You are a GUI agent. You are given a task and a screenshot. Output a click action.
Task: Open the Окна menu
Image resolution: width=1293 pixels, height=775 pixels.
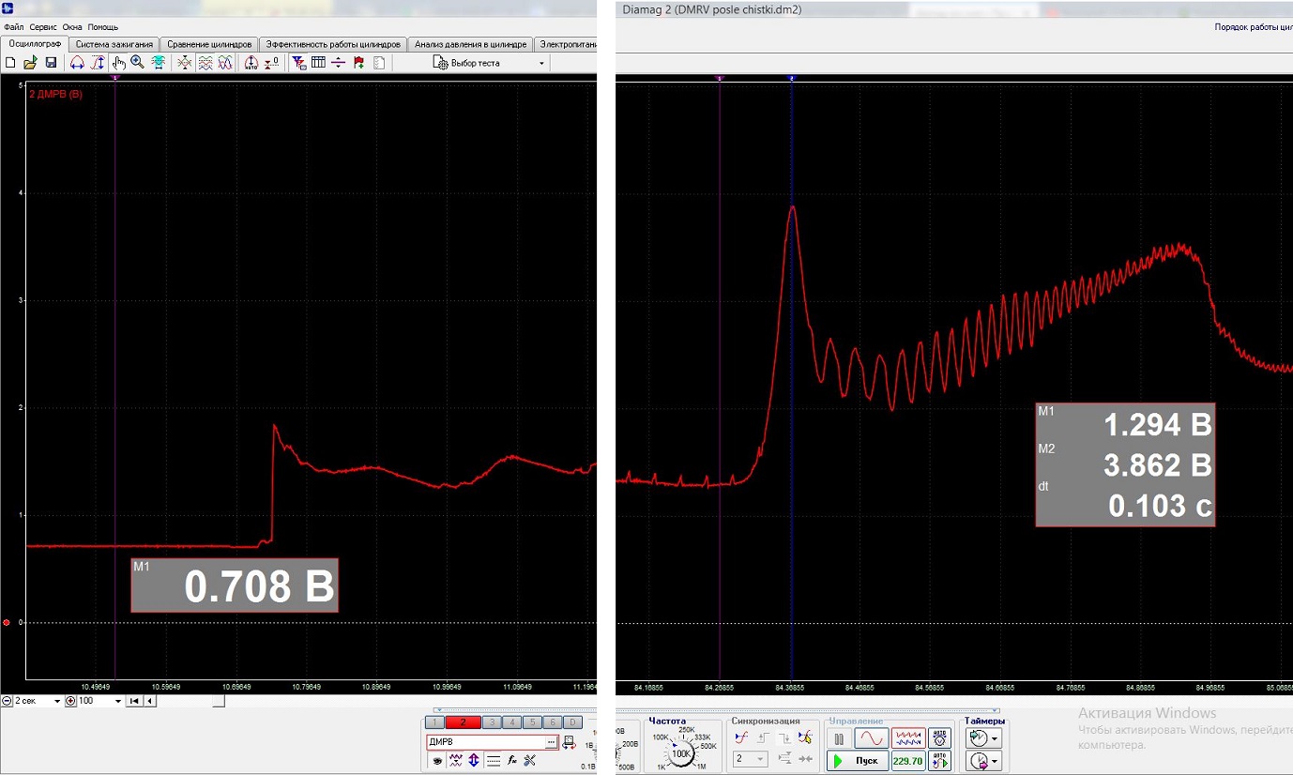click(72, 27)
